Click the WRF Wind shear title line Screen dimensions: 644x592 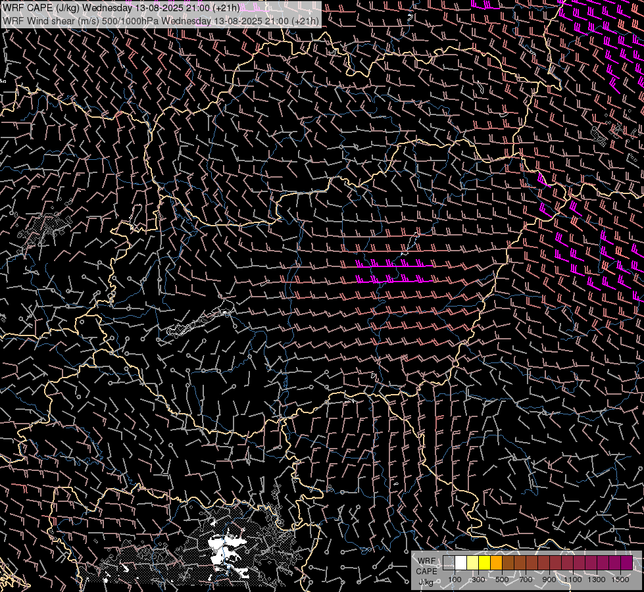pyautogui.click(x=161, y=20)
